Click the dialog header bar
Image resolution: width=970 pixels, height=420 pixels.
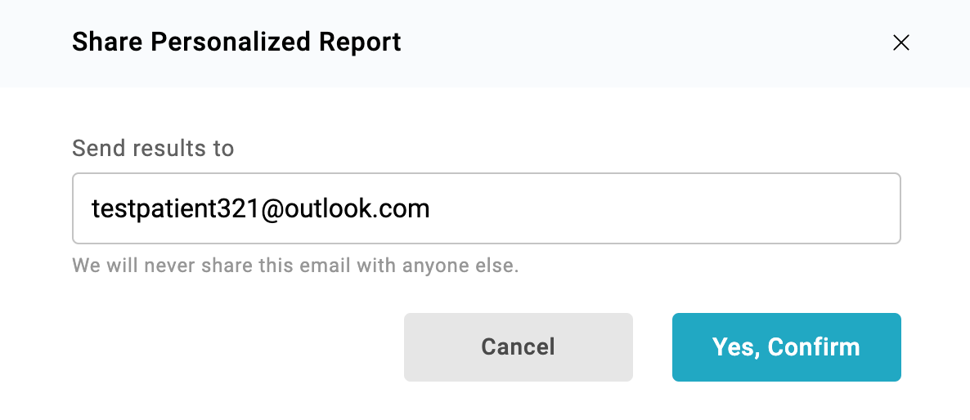[x=485, y=43]
